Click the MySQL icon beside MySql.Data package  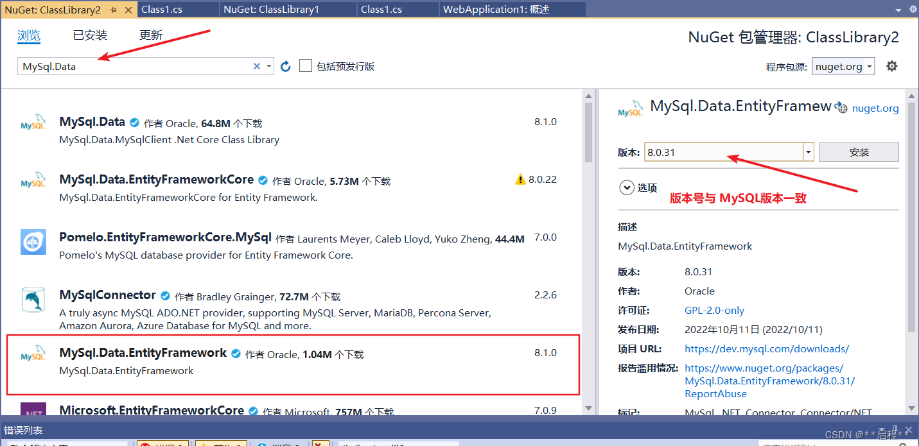[x=33, y=122]
